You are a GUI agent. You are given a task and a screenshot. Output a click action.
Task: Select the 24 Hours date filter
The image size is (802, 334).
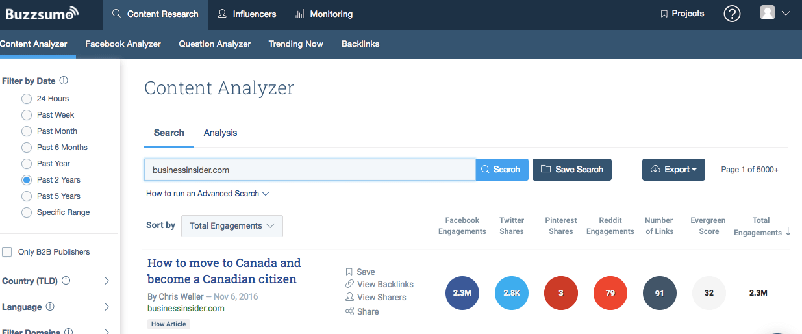(27, 99)
